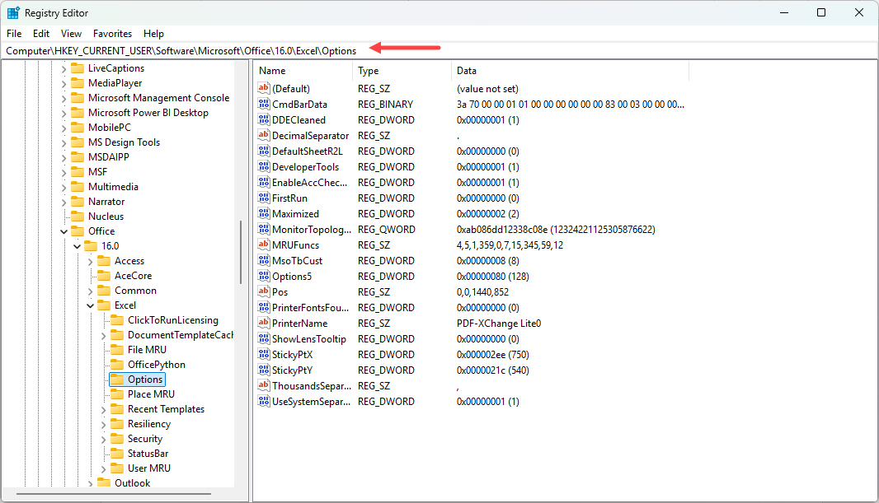Click the Security folder icon

coord(117,439)
